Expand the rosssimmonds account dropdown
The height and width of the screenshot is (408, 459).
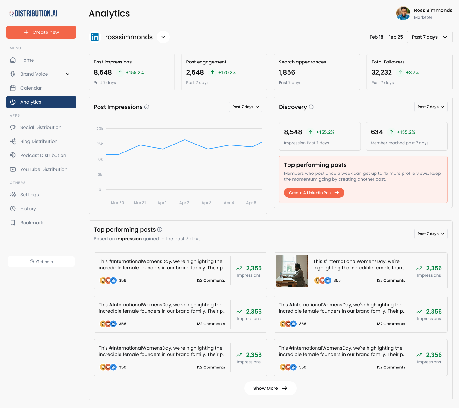click(x=163, y=37)
